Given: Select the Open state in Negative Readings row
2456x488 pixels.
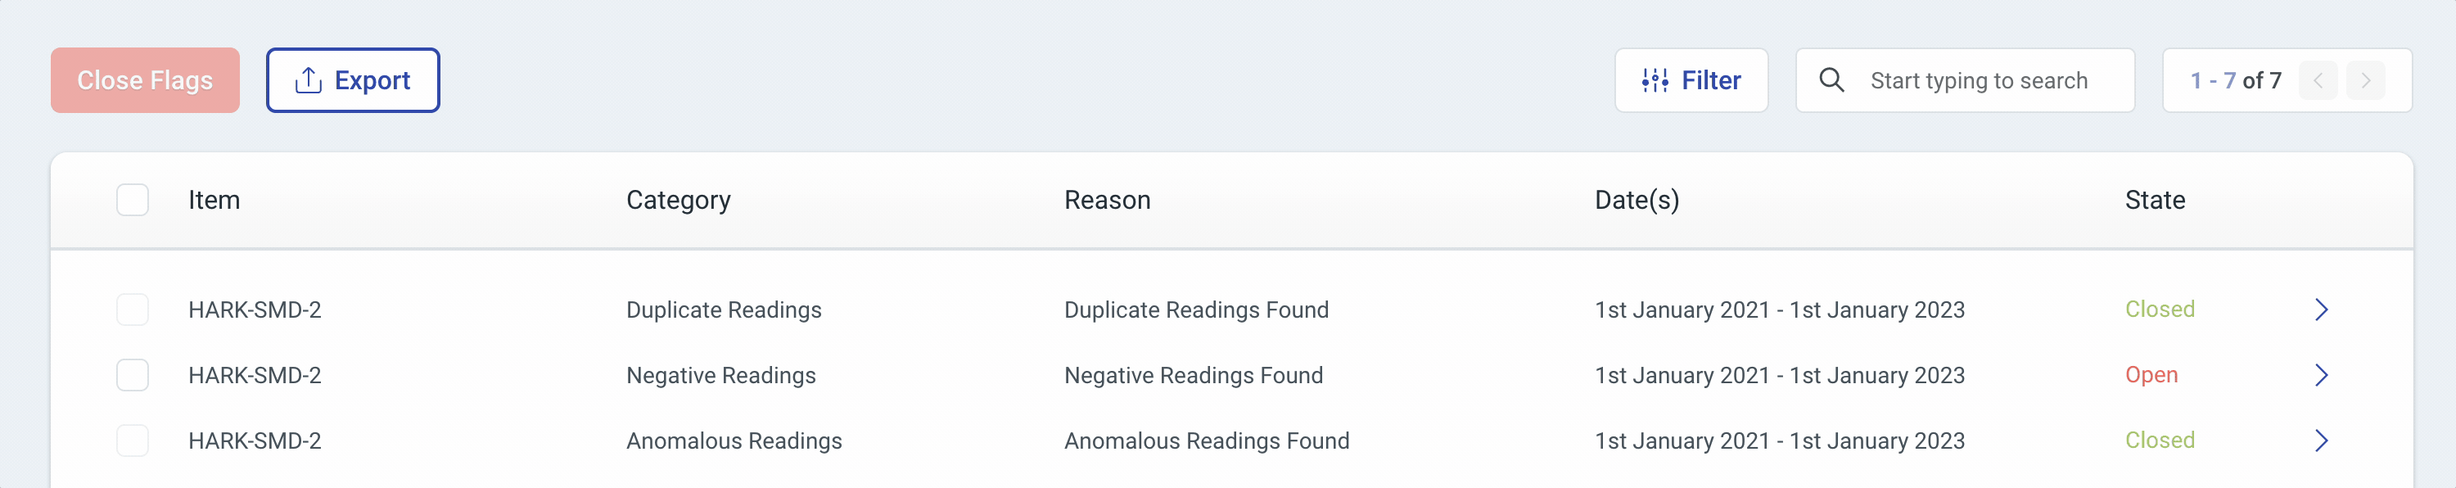Looking at the screenshot, I should pyautogui.click(x=2151, y=376).
